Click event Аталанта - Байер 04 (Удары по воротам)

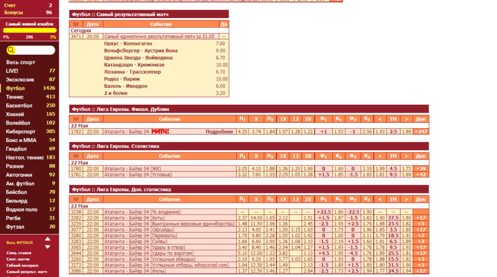coord(149,253)
